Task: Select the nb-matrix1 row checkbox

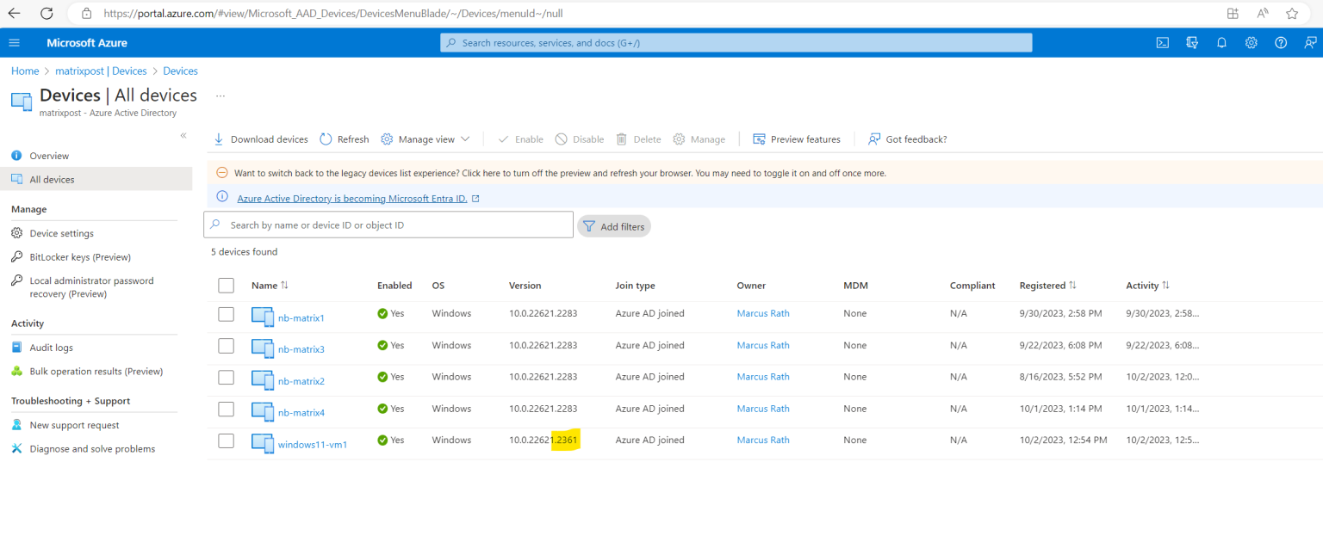Action: coord(226,314)
